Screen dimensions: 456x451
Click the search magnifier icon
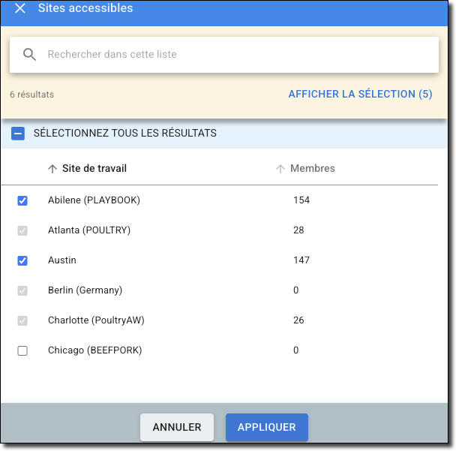[x=30, y=55]
